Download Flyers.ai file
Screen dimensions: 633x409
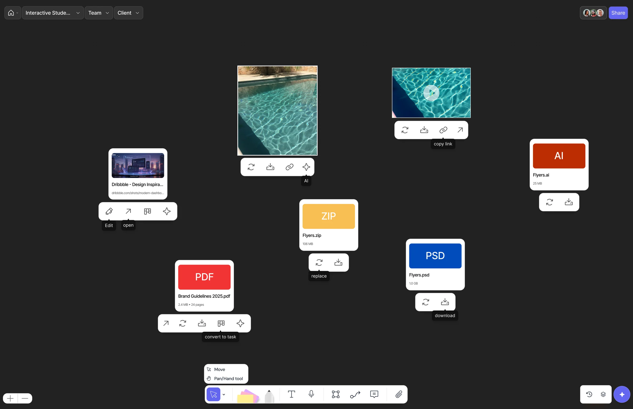569,202
